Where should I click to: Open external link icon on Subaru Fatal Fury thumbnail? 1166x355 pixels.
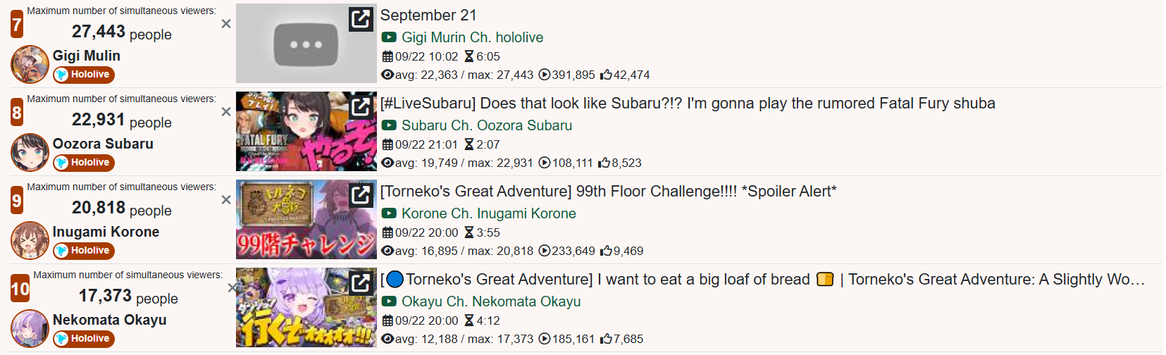pos(361,106)
